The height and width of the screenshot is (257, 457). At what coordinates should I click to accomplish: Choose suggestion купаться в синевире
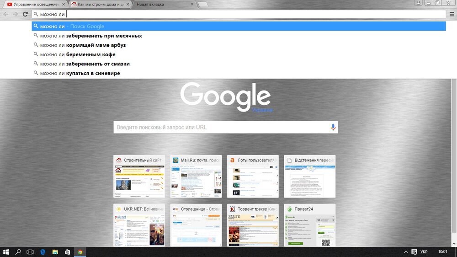pos(239,73)
